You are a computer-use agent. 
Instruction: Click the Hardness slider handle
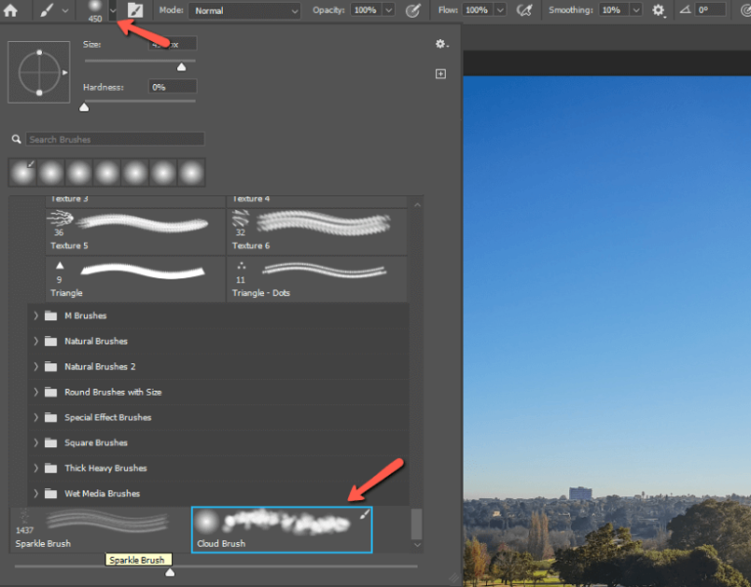pyautogui.click(x=84, y=107)
